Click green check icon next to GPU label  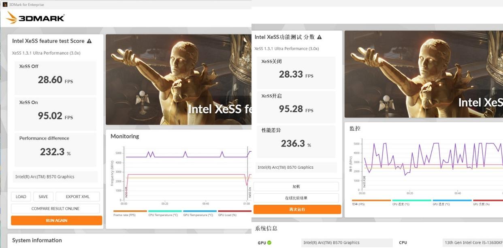click(269, 243)
